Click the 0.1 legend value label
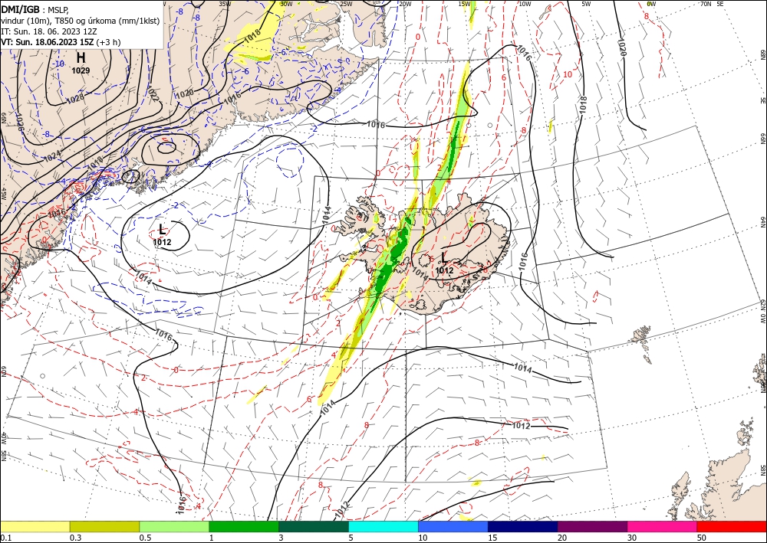Image resolution: width=767 pixels, height=543 pixels. (5, 537)
